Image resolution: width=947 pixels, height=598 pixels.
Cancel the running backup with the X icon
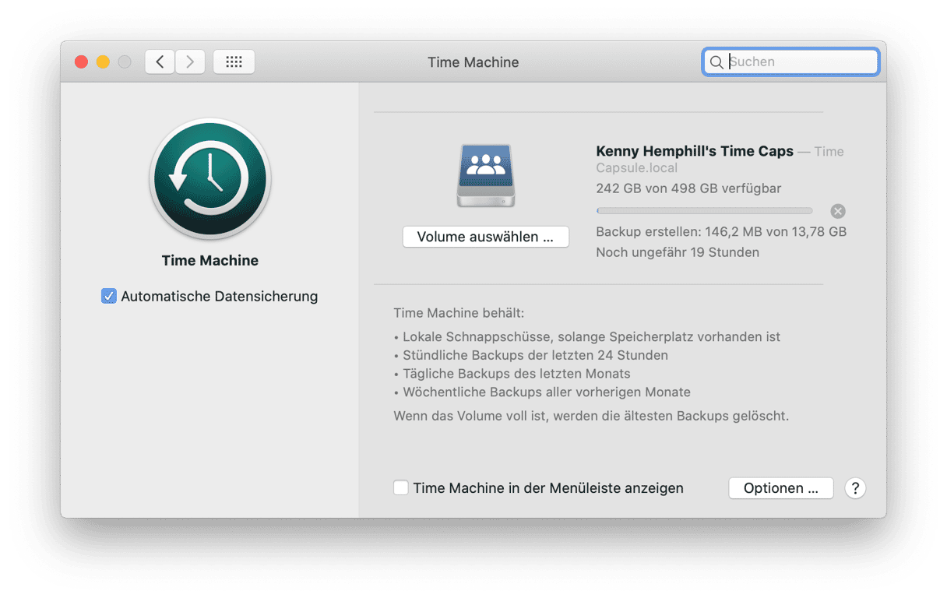coord(837,211)
